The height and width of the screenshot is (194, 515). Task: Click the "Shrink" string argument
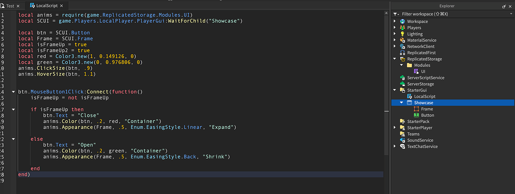(215, 157)
